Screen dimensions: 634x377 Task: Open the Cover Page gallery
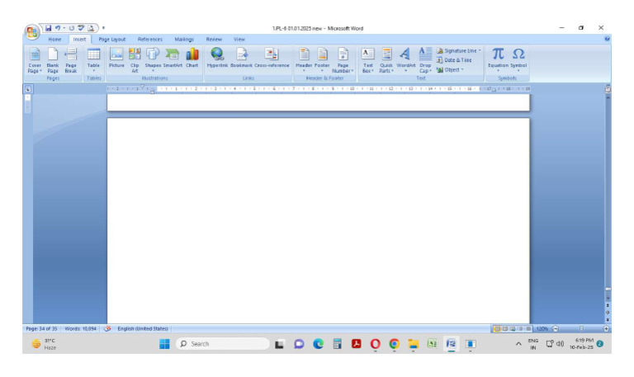(x=35, y=60)
